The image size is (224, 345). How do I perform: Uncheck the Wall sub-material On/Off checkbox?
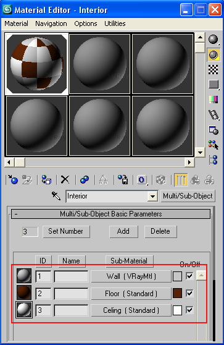189,276
